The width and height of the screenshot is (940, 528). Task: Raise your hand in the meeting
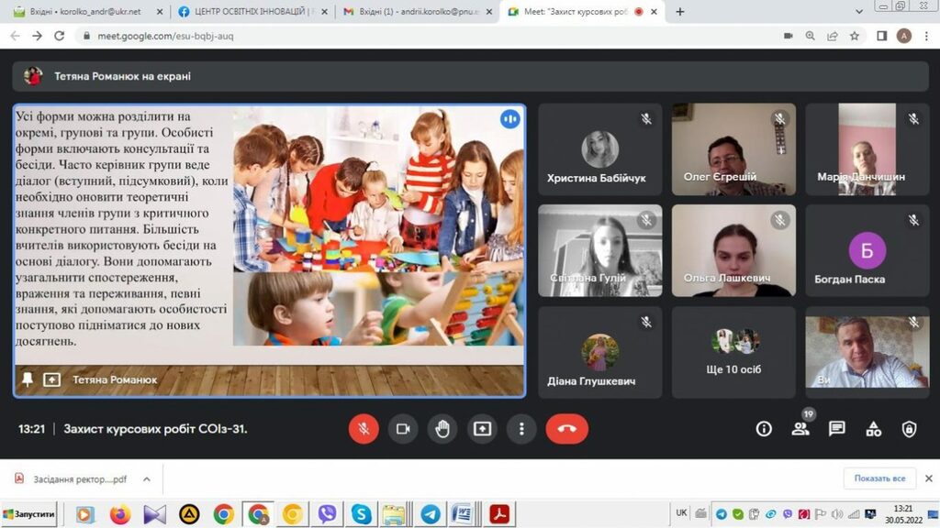442,428
